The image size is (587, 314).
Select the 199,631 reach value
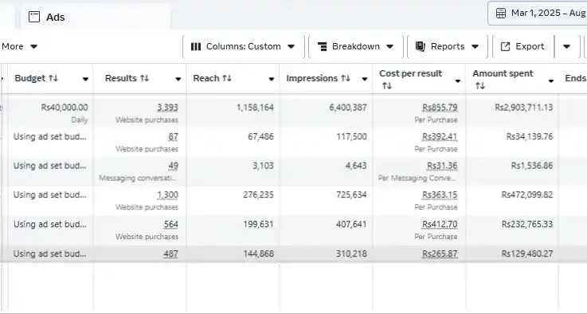(258, 224)
